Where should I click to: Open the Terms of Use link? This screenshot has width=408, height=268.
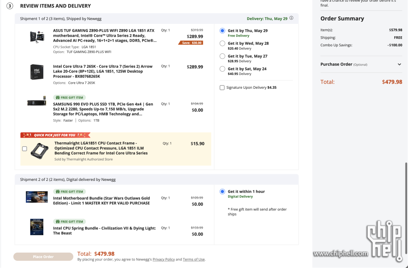point(194,259)
